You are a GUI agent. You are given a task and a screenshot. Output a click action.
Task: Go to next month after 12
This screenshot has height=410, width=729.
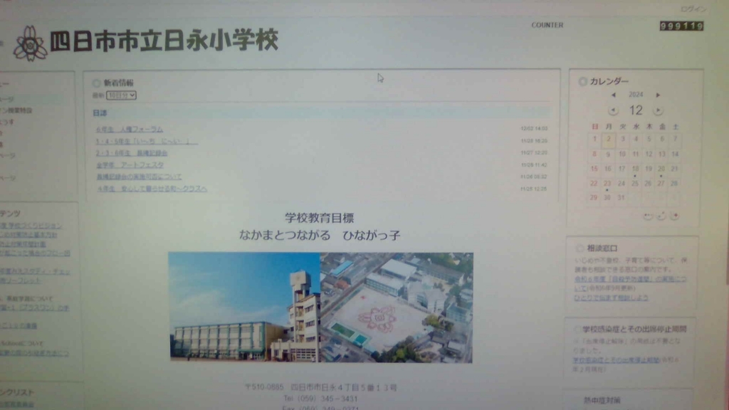[658, 110]
